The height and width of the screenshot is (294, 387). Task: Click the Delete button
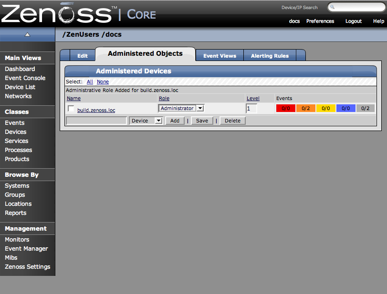click(x=232, y=121)
